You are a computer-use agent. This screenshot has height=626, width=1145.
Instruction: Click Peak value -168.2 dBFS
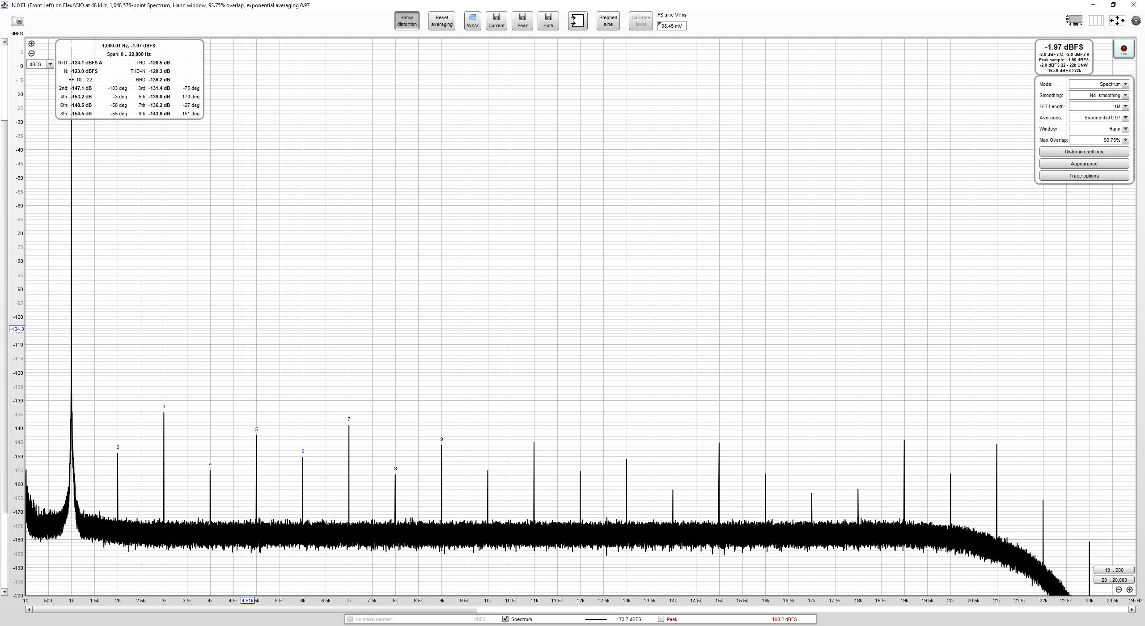click(783, 619)
